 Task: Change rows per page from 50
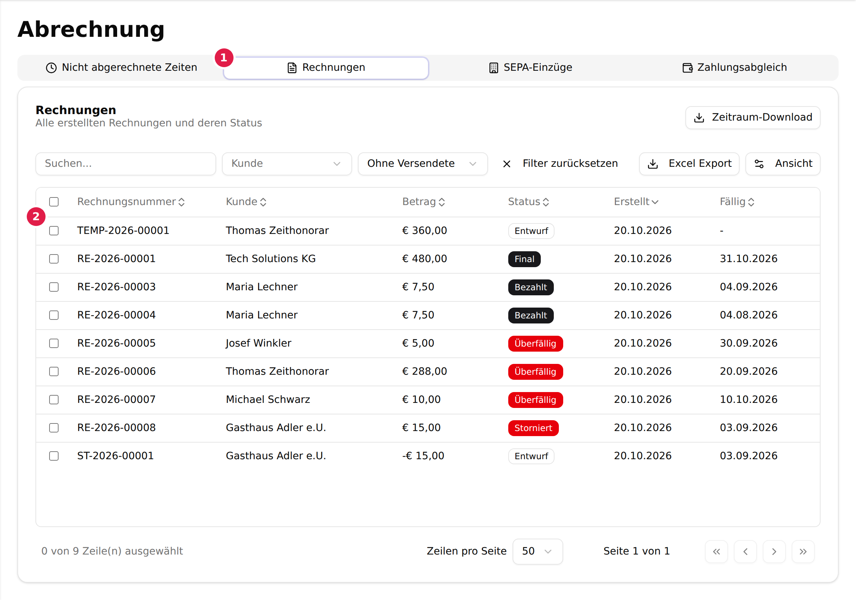tap(537, 551)
